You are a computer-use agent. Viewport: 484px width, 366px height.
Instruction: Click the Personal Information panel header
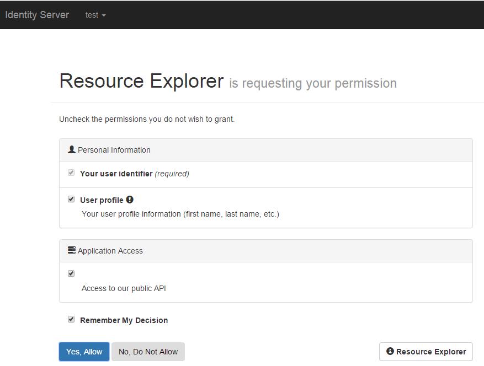266,150
